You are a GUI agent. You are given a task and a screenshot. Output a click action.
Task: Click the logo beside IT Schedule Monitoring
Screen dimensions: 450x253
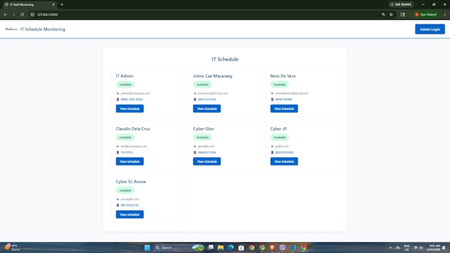pos(11,29)
